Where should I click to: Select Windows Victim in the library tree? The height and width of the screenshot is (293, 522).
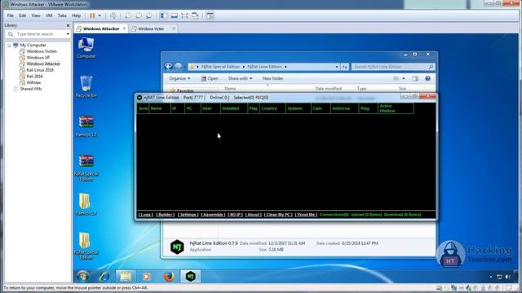[42, 51]
